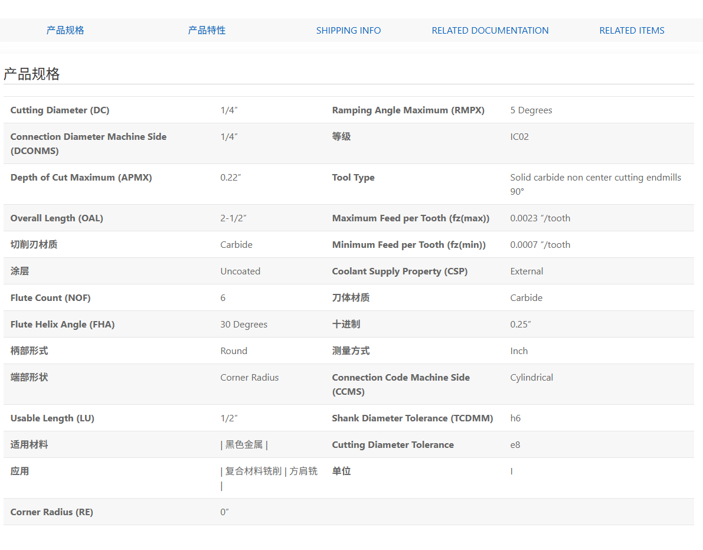Select the value e8
Viewport: 703px width, 550px height.
pos(515,444)
